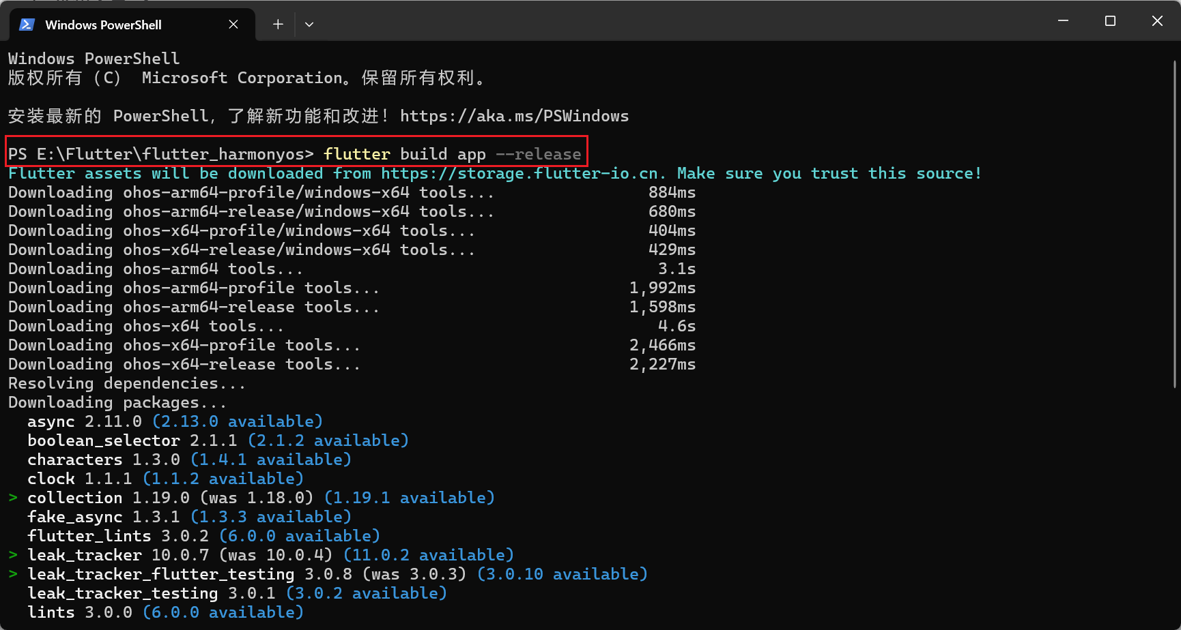Click the 'Downloading packages...' line
This screenshot has height=630, width=1181.
pos(117,402)
